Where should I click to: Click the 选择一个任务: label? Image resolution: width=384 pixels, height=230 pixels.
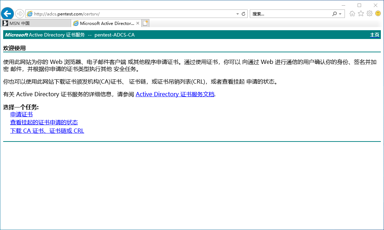click(21, 107)
